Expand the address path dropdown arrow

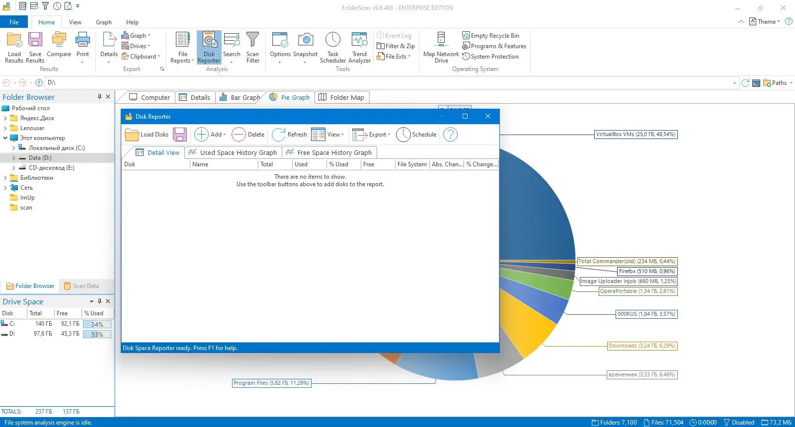(734, 83)
